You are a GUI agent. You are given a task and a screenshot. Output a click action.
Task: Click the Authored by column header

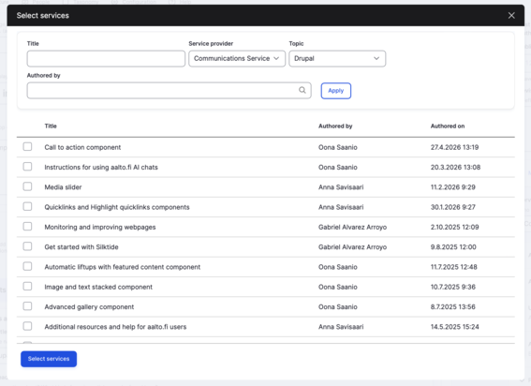[335, 126]
